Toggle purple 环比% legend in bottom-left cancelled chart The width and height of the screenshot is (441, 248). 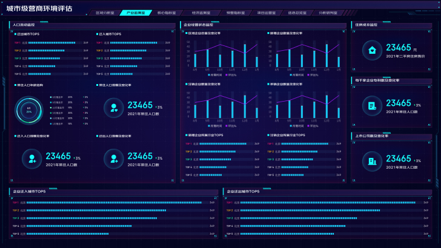(231, 126)
